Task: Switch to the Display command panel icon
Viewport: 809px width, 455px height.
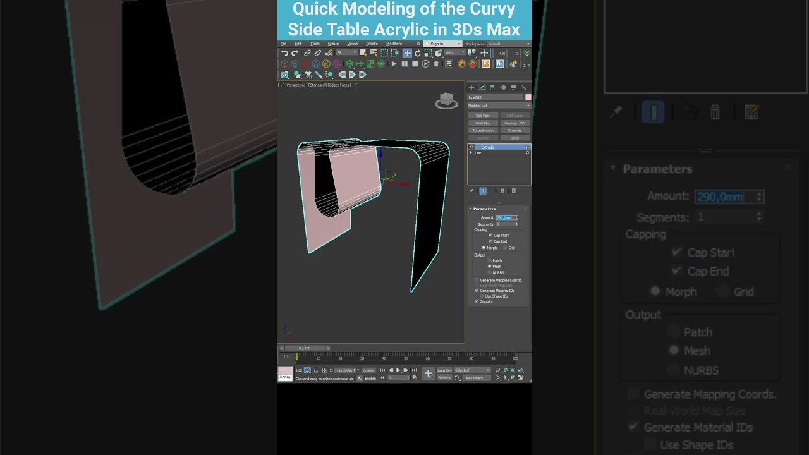Action: [x=513, y=88]
